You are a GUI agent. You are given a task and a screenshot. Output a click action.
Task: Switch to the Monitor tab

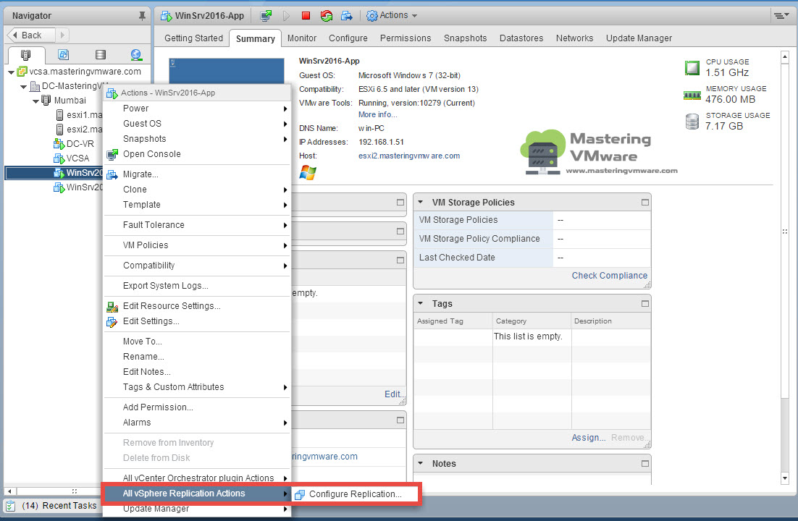tap(302, 38)
